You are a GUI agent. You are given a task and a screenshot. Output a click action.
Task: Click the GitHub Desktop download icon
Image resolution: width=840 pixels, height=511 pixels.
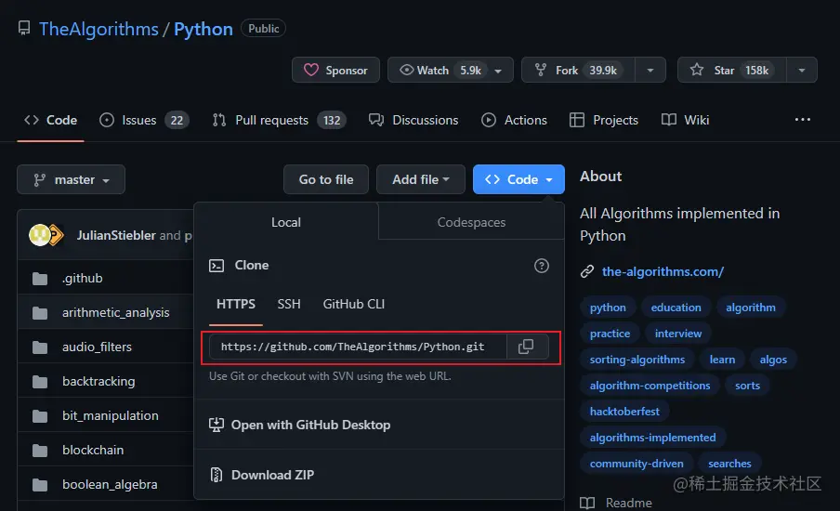[x=217, y=425]
